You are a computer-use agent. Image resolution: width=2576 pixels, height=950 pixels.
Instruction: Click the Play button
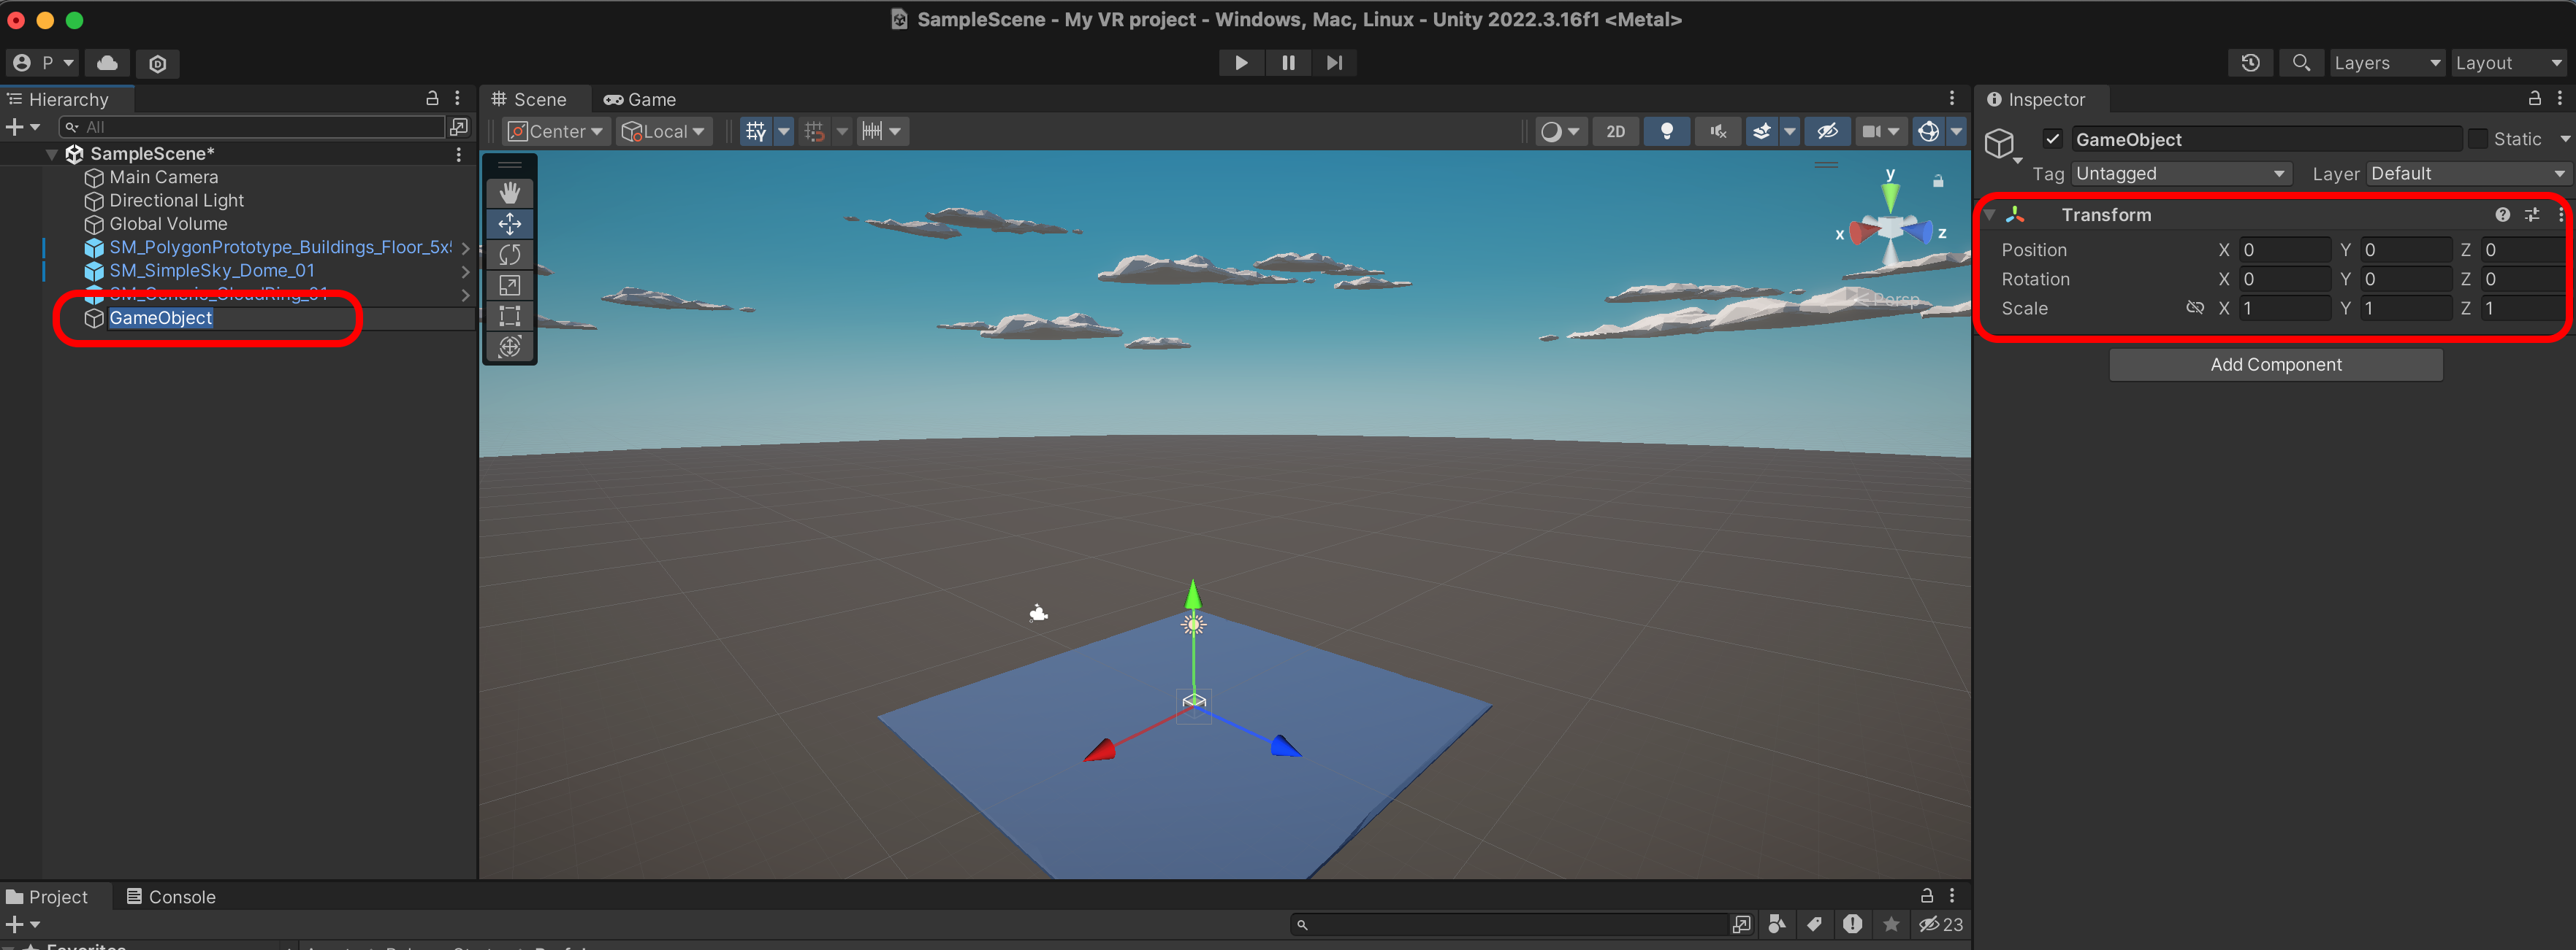tap(1240, 63)
